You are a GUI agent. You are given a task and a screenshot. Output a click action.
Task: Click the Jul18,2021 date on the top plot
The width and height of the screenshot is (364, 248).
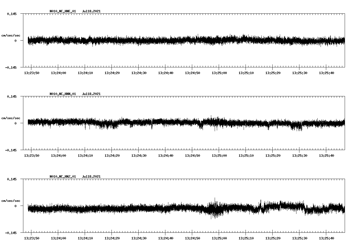(x=91, y=11)
